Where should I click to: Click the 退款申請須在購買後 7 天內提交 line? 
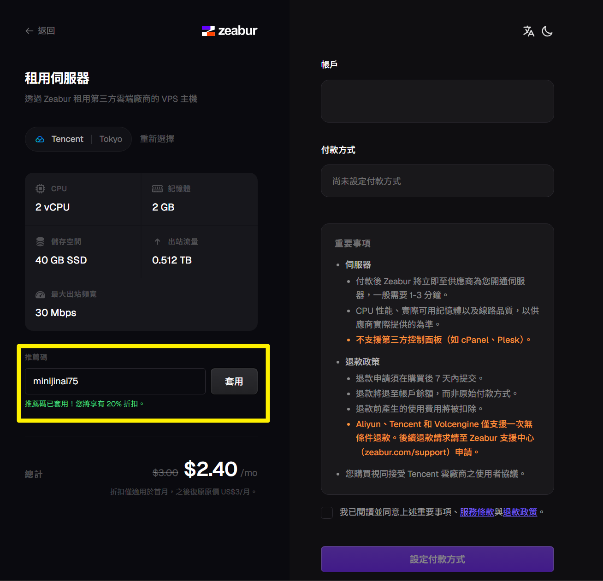420,378
